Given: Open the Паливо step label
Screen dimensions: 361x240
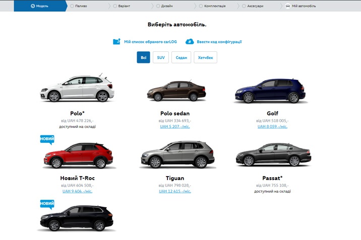Looking at the screenshot, I should (x=81, y=6).
